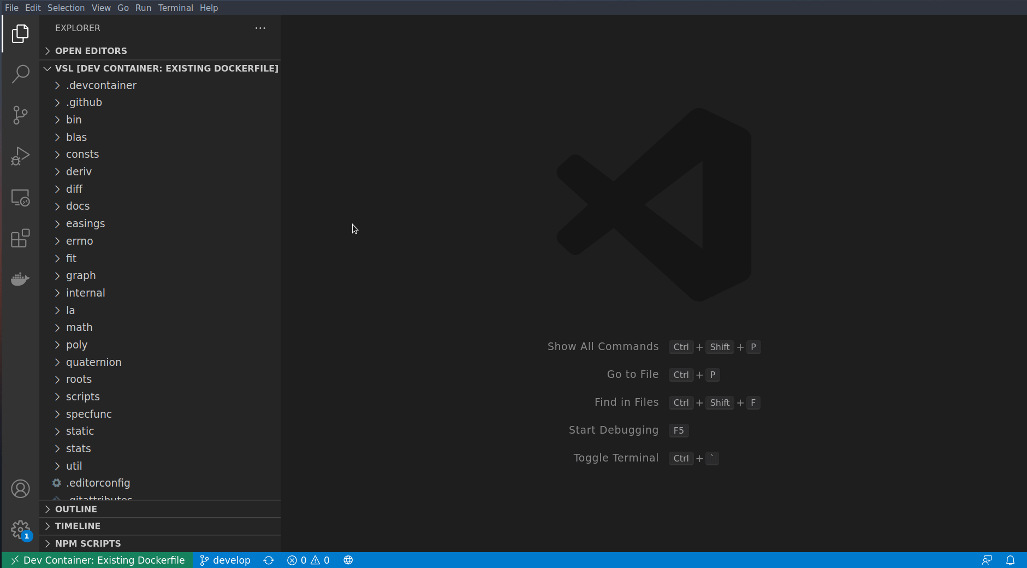Open the Edit menu
The width and height of the screenshot is (1027, 568).
(x=33, y=8)
